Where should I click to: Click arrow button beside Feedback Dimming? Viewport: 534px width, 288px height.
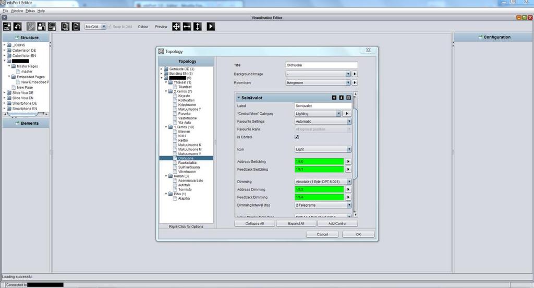[348, 197]
